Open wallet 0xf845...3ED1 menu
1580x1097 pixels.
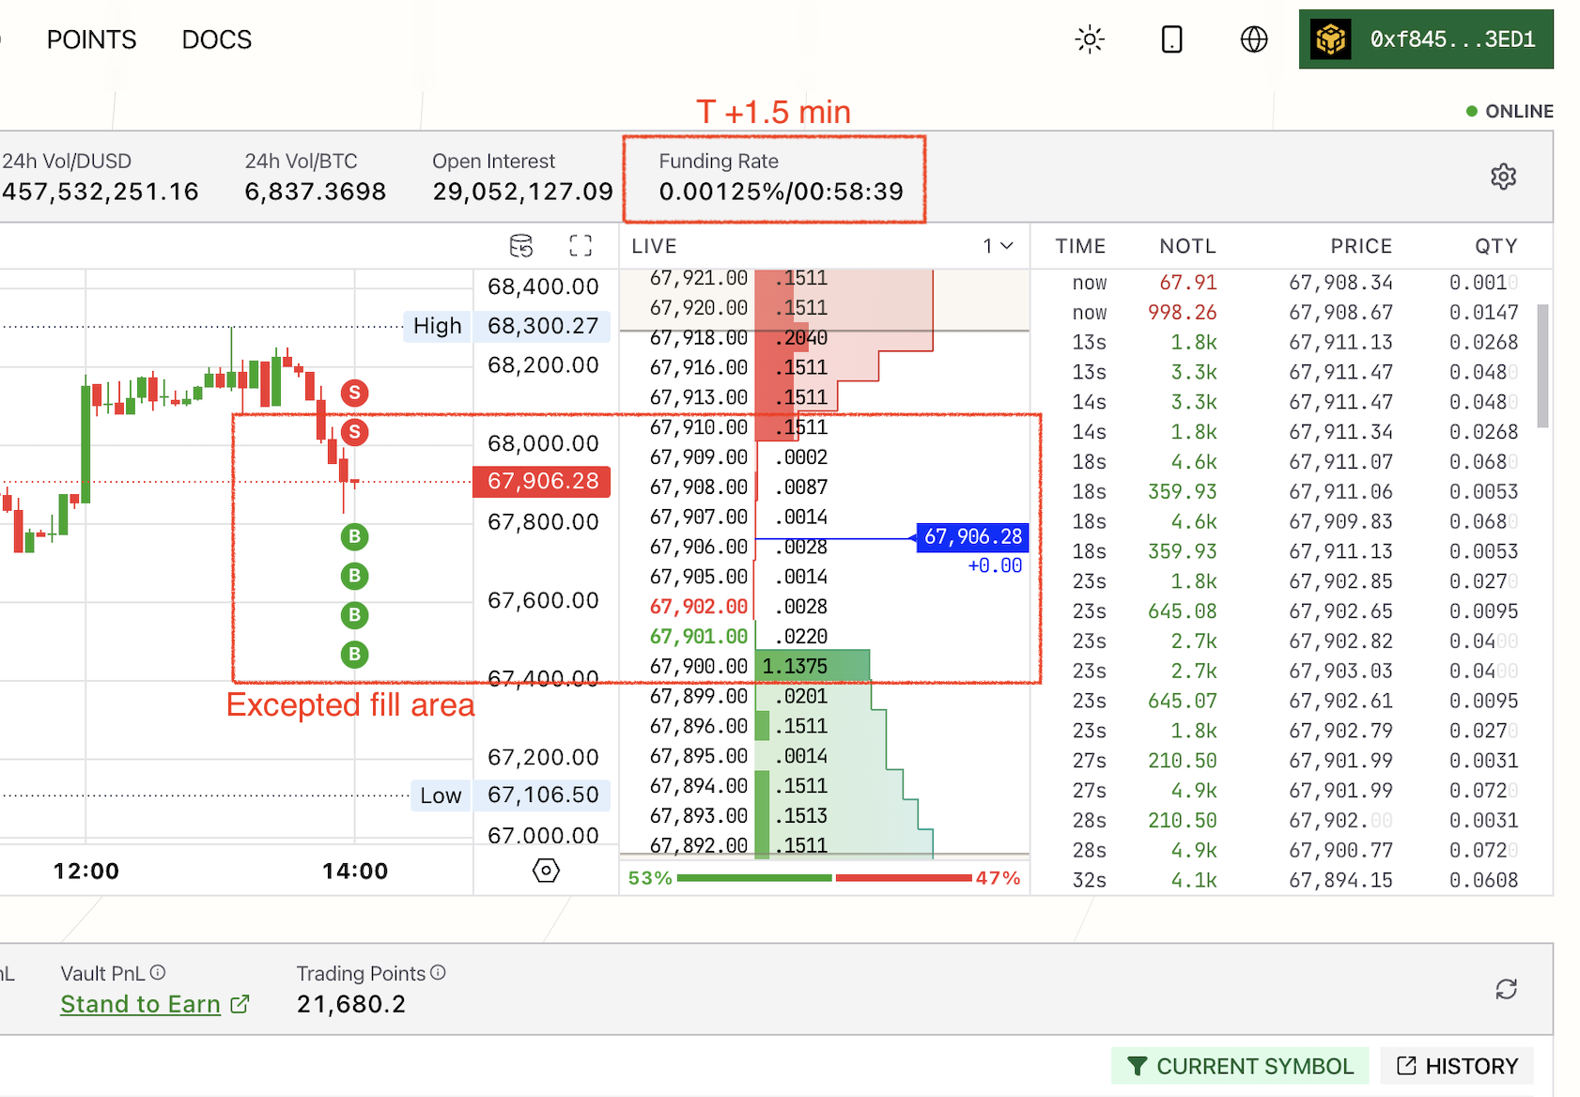(x=1426, y=39)
